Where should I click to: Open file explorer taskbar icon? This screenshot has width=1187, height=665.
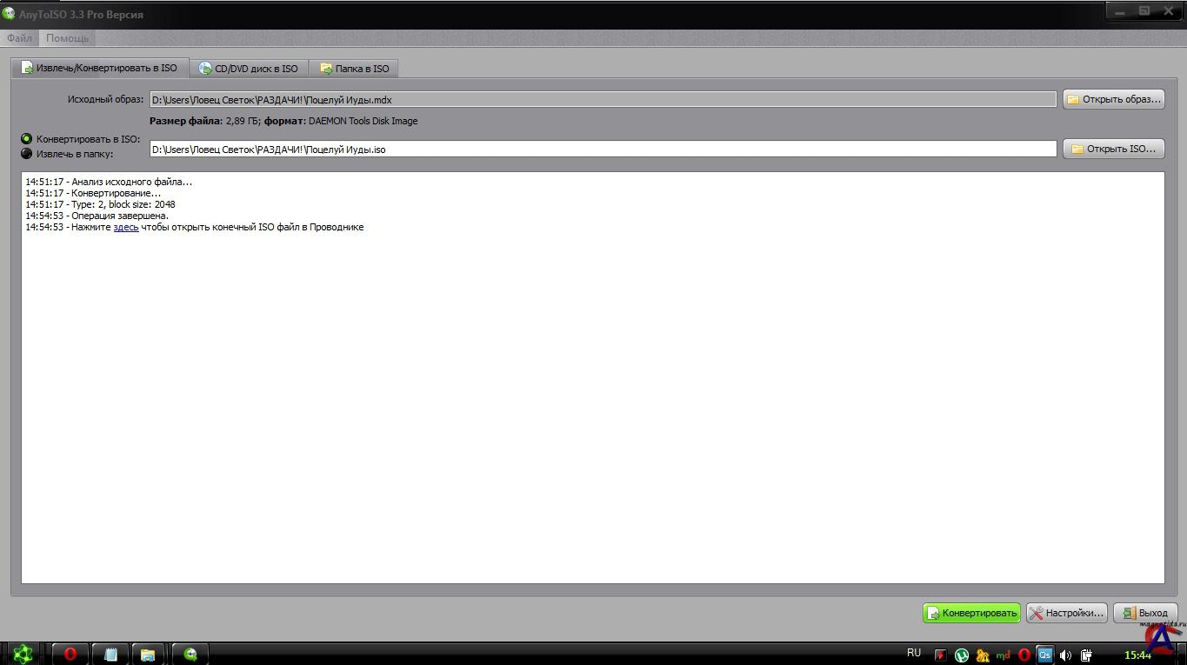(148, 654)
